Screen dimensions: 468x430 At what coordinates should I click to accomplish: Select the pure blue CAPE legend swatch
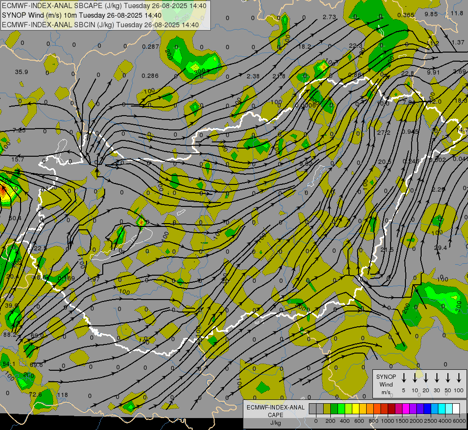[x=427, y=409]
